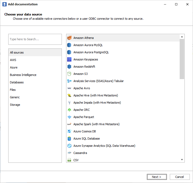Switch to Business Intelligence sources
This screenshot has height=183, width=193.
(x=23, y=75)
